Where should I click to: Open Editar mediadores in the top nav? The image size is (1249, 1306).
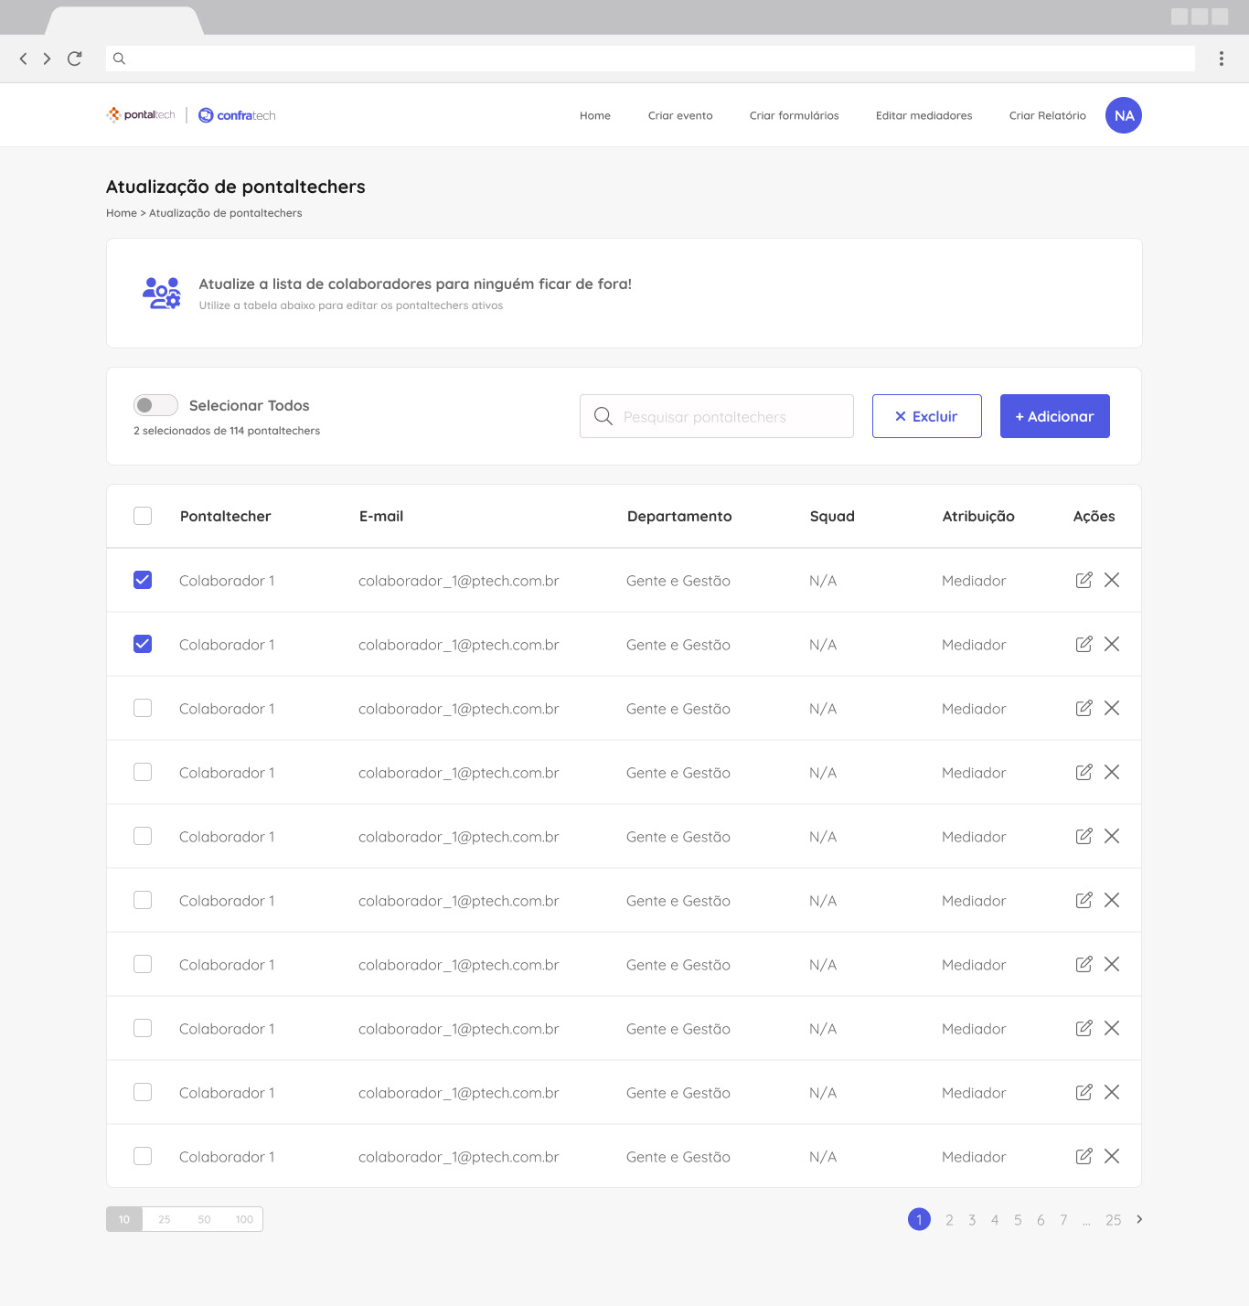(x=924, y=115)
